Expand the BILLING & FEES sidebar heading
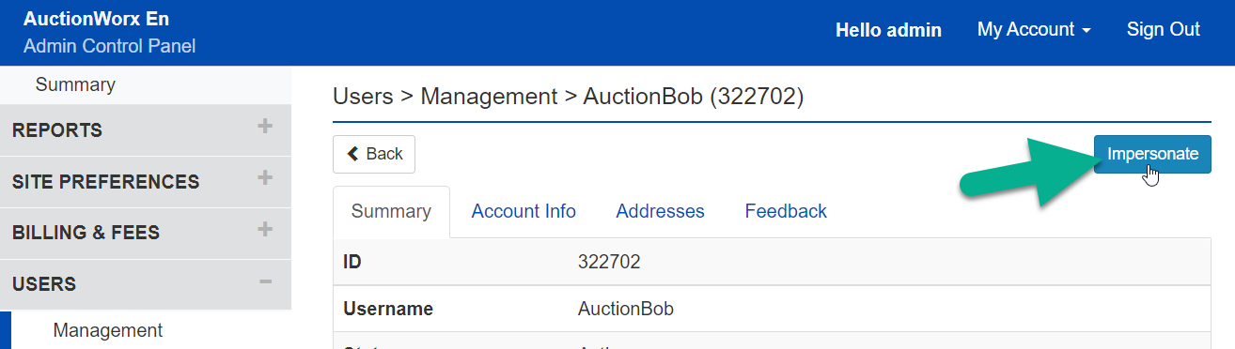1235x349 pixels. [146, 233]
